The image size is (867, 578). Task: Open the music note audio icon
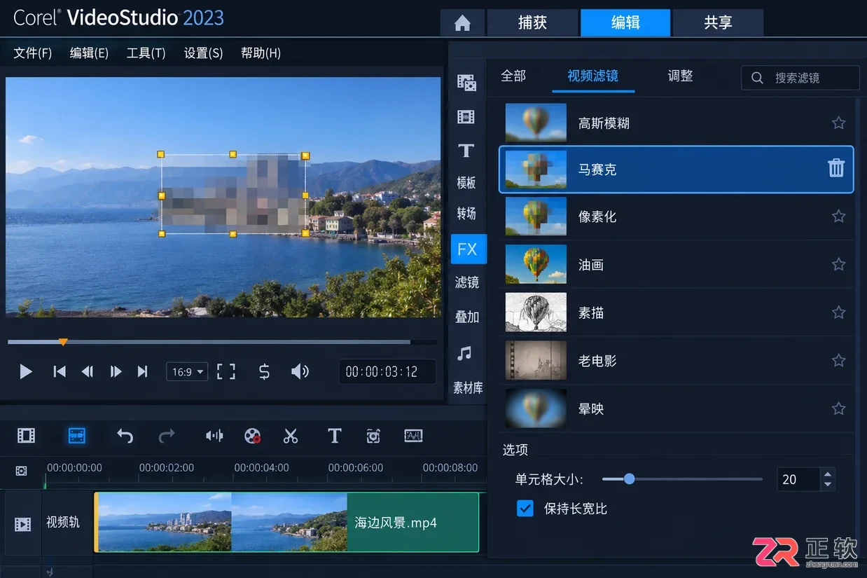464,353
